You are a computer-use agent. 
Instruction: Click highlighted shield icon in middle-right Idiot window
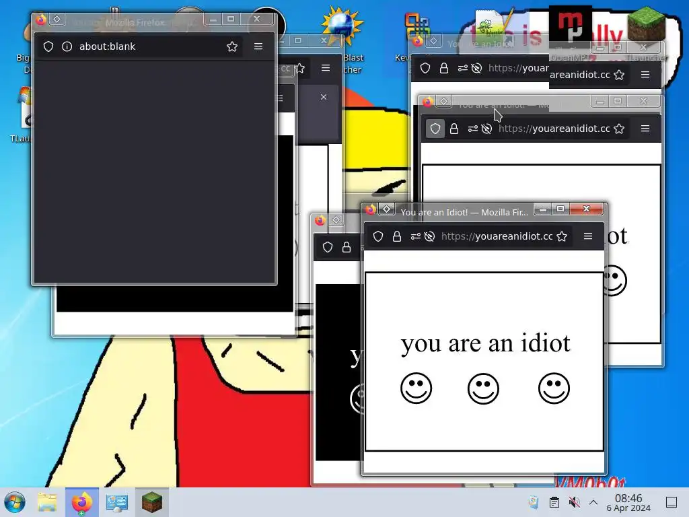[x=435, y=129]
